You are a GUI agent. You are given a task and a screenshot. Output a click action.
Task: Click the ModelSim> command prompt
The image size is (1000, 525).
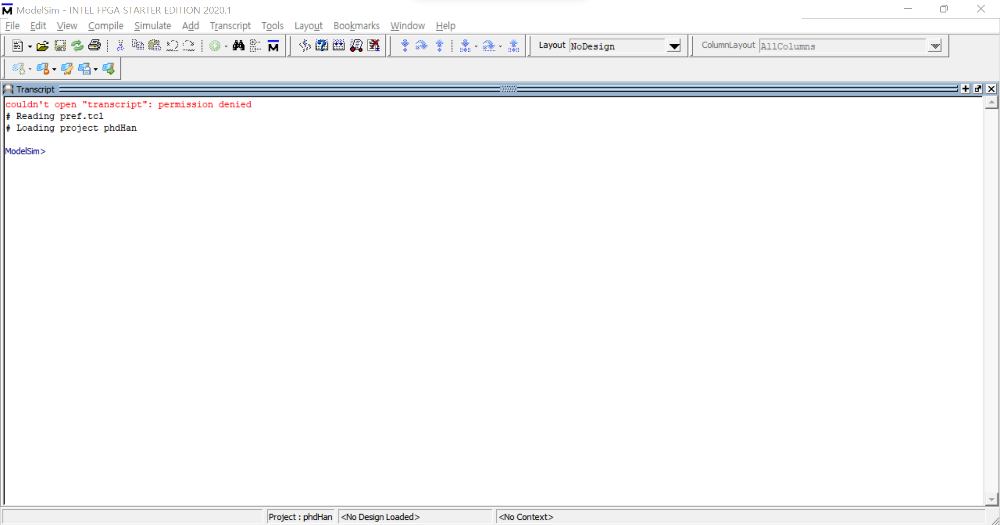25,151
